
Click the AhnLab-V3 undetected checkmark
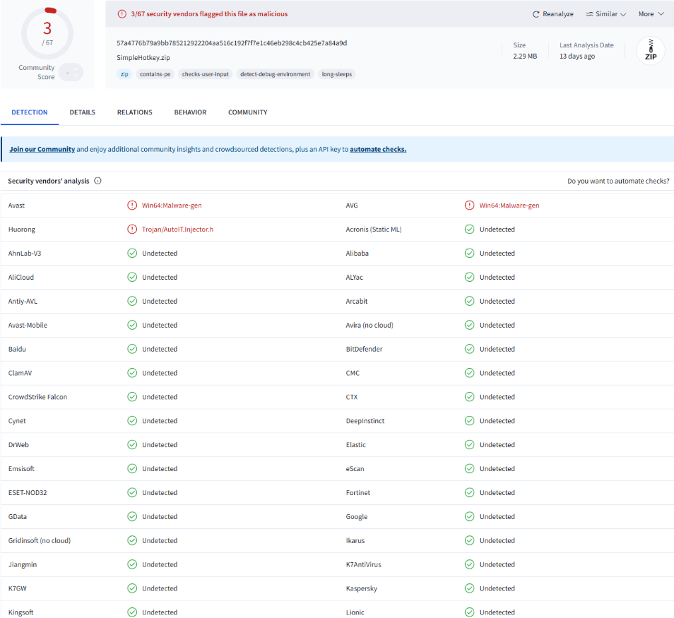click(132, 253)
